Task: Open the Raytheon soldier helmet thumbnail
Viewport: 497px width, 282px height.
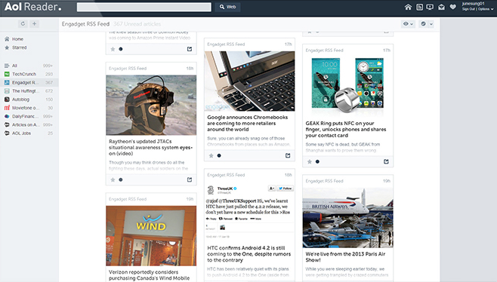Action: (x=151, y=105)
